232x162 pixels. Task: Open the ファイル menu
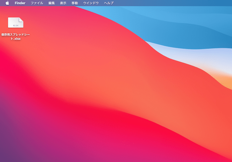click(37, 3)
